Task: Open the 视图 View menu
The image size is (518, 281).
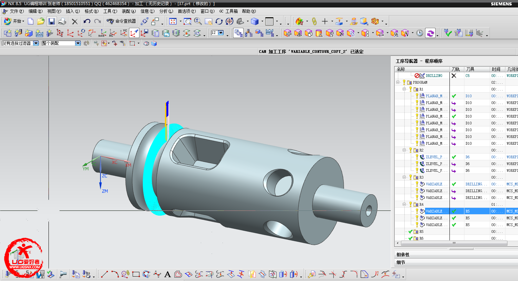Action: pos(54,11)
